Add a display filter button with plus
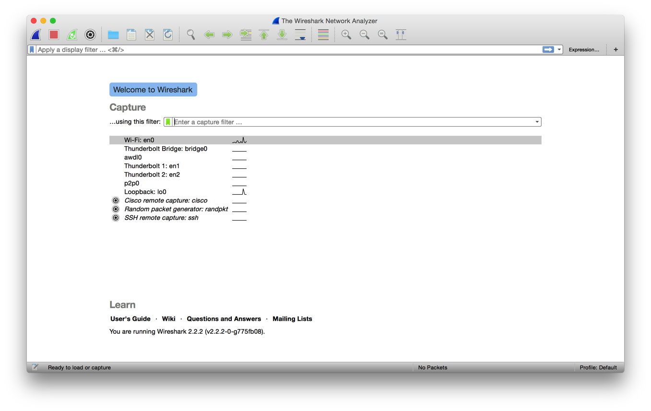 (x=616, y=49)
